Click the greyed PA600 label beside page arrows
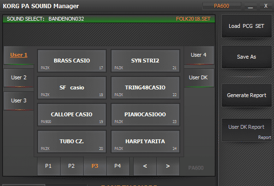The image size is (274, 186). [196, 168]
